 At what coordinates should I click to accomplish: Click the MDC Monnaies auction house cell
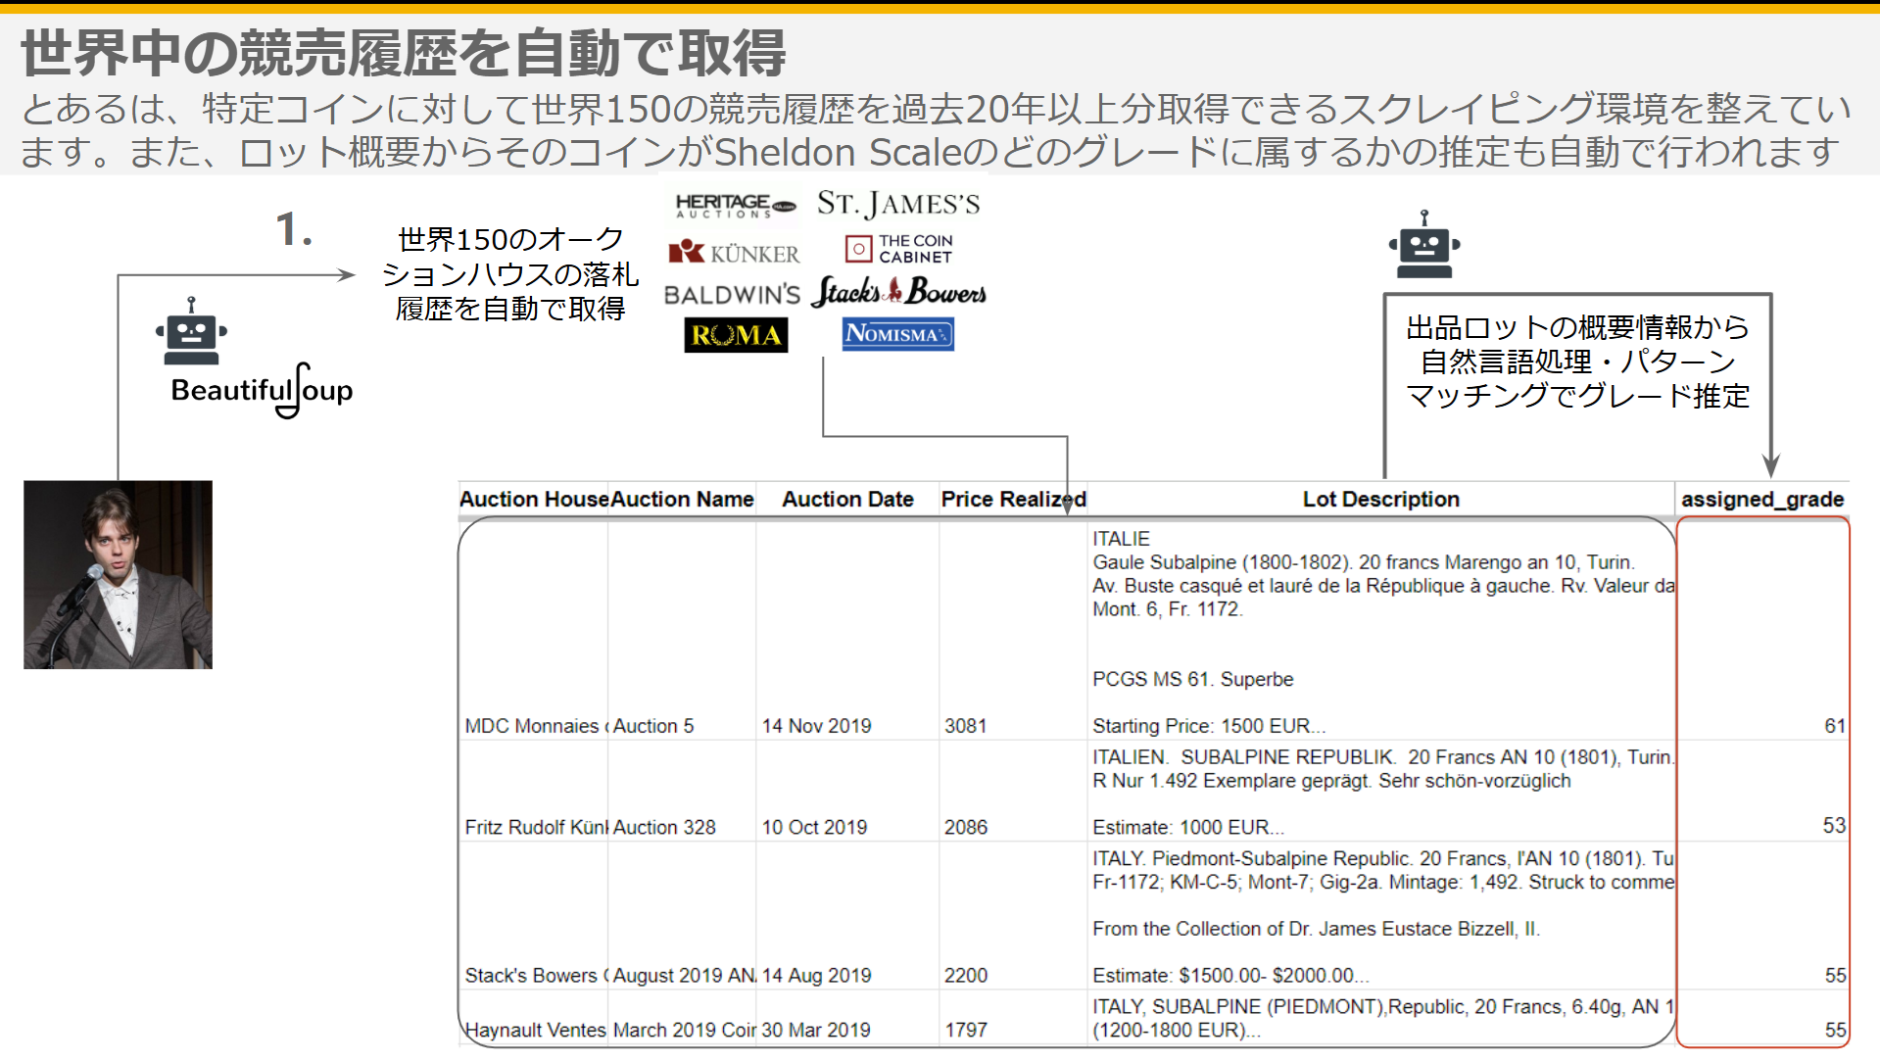click(534, 726)
